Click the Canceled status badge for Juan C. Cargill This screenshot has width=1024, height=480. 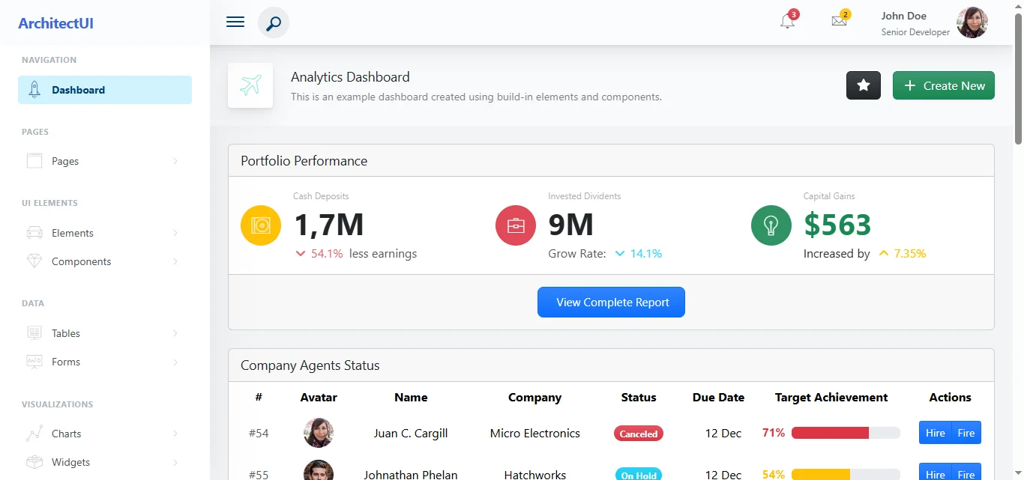point(638,433)
